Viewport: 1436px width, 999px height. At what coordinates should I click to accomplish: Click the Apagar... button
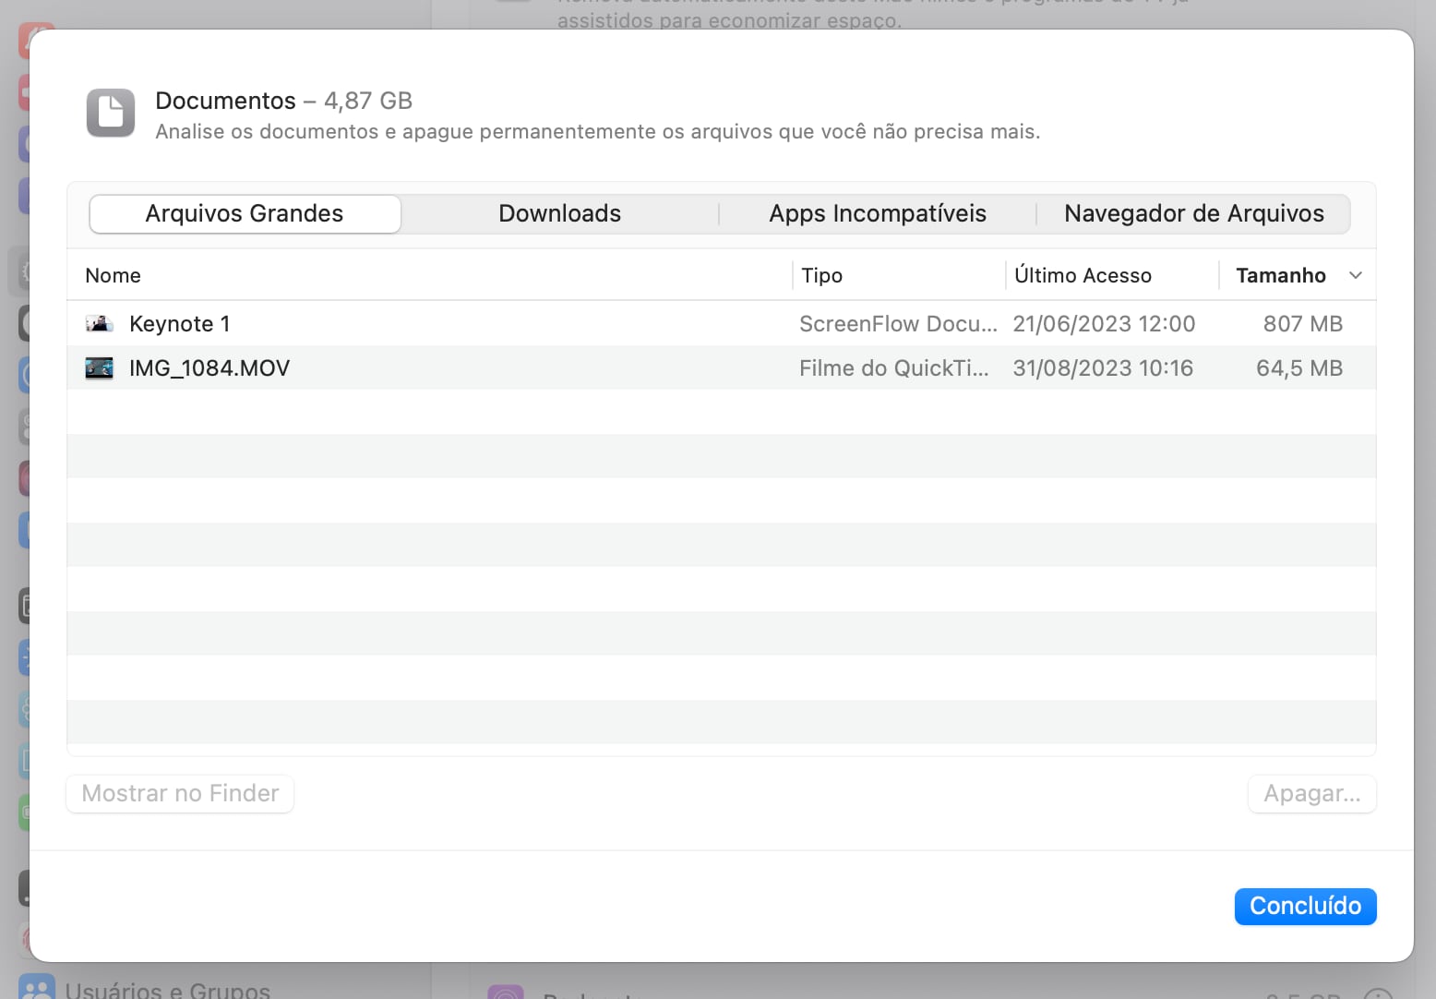coord(1311,794)
